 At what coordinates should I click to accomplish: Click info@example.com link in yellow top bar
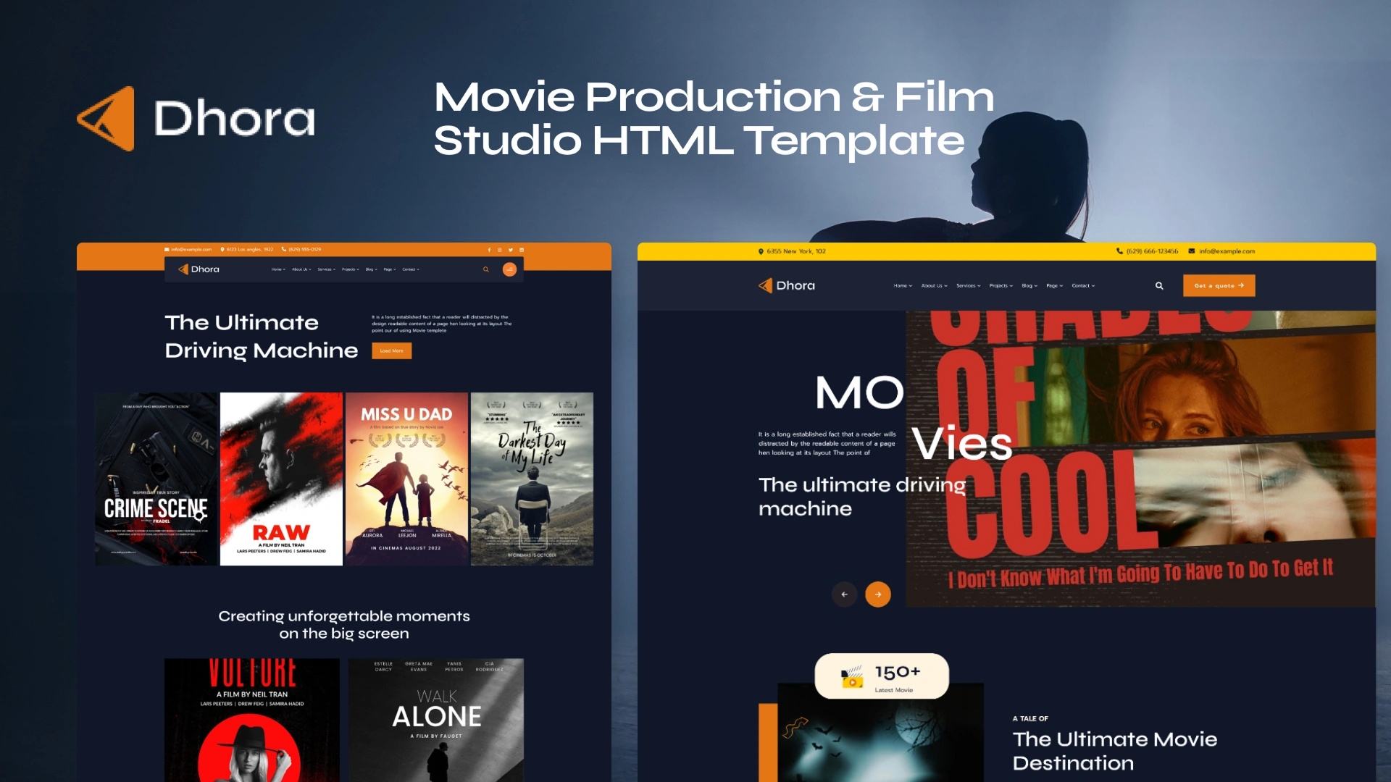pos(1227,251)
